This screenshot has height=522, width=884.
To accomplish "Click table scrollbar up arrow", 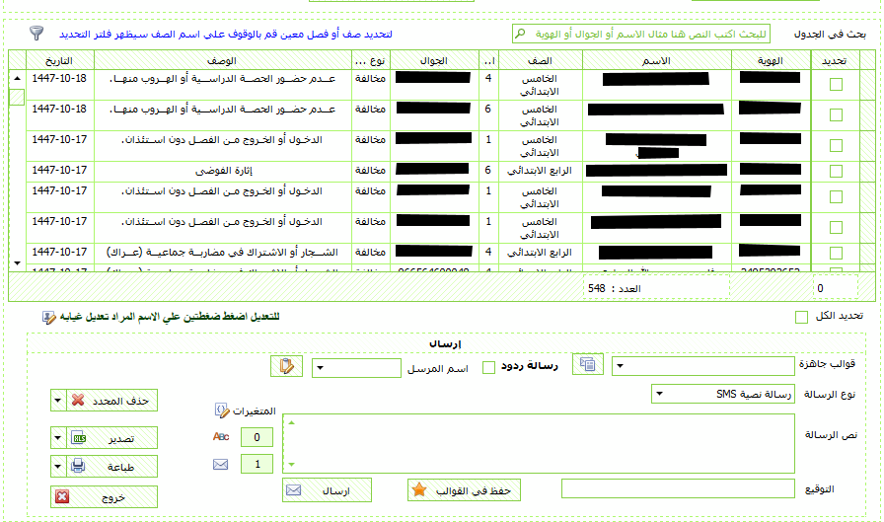I will click(17, 78).
